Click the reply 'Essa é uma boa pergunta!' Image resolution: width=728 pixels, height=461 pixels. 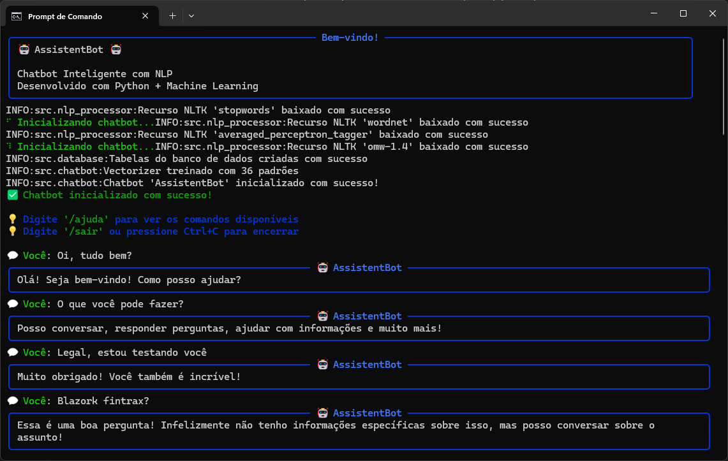tap(336, 431)
